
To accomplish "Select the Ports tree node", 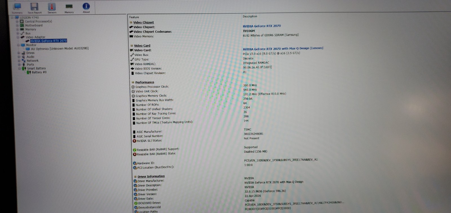I will [30, 64].
